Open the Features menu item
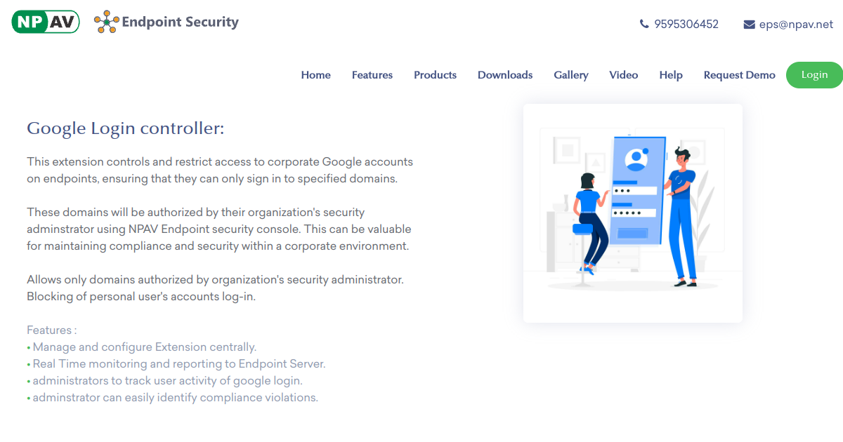Viewport: 843px width, 442px height. point(372,75)
